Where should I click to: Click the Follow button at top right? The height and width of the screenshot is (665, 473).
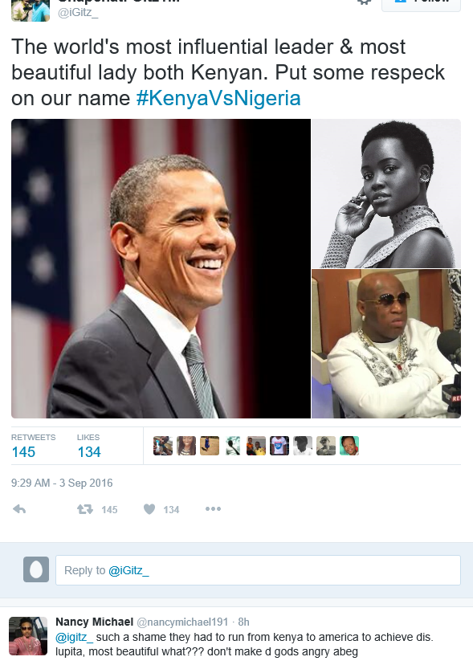coord(421,3)
